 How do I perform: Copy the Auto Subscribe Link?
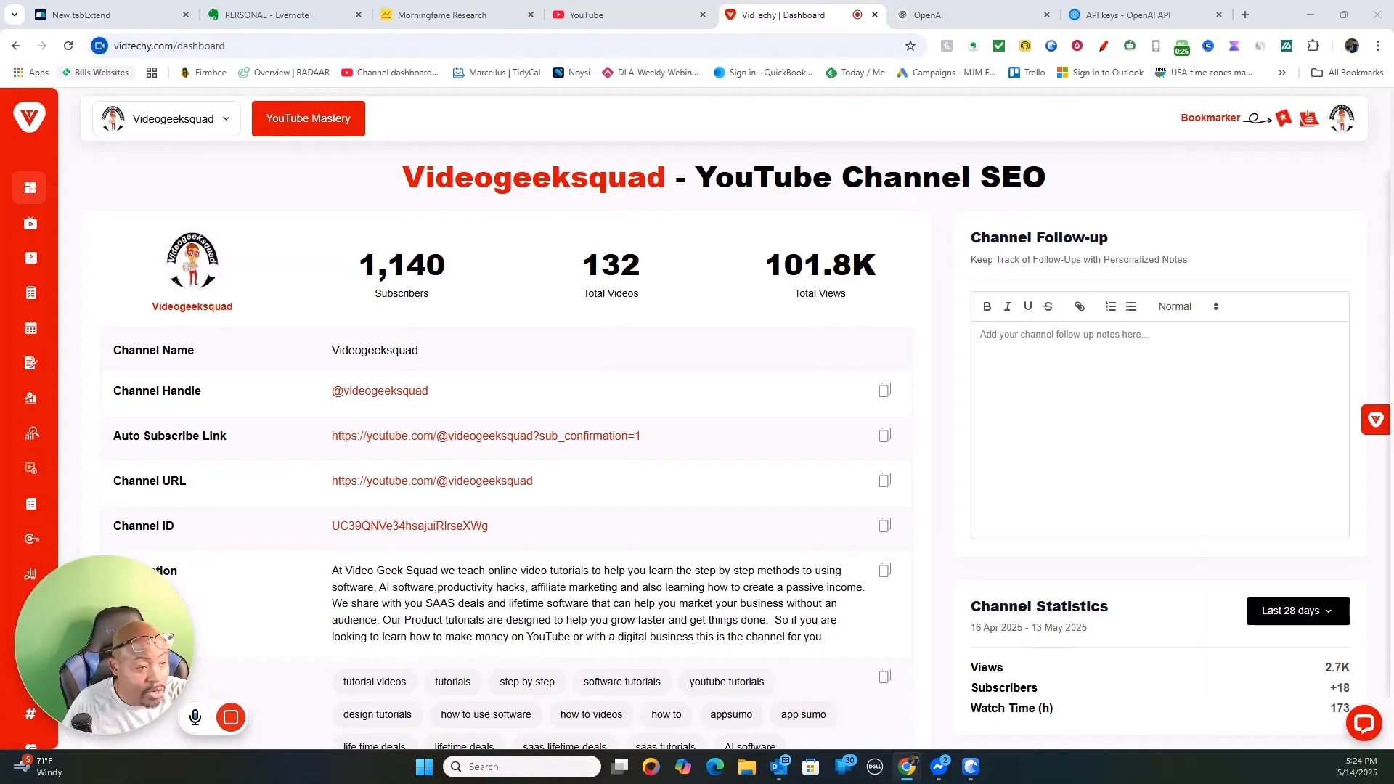click(884, 436)
